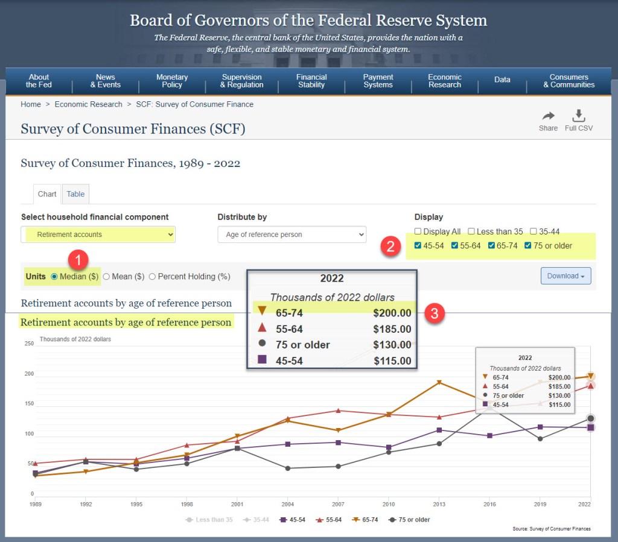Click the 2013 data point for 65-74
This screenshot has width=618, height=542.
pos(439,382)
